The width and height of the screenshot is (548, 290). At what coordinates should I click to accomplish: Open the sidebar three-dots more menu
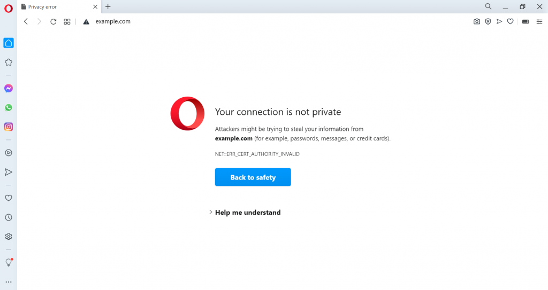tap(9, 282)
